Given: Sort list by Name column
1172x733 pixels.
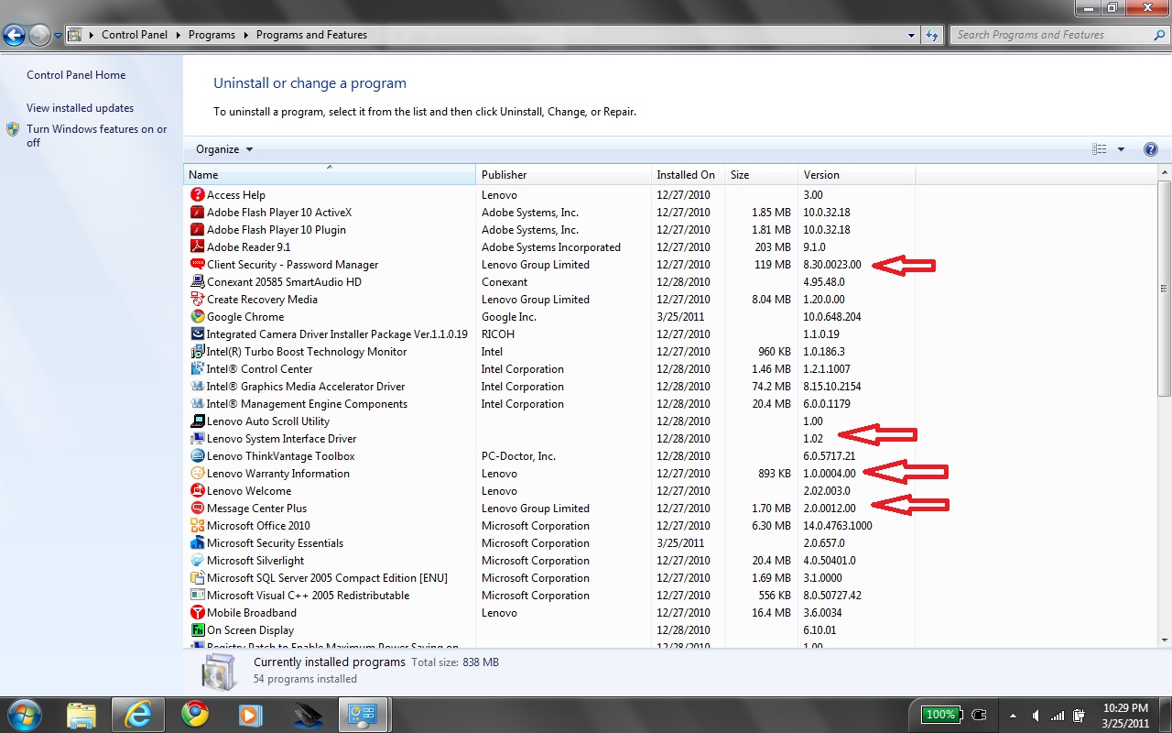Looking at the screenshot, I should 330,174.
